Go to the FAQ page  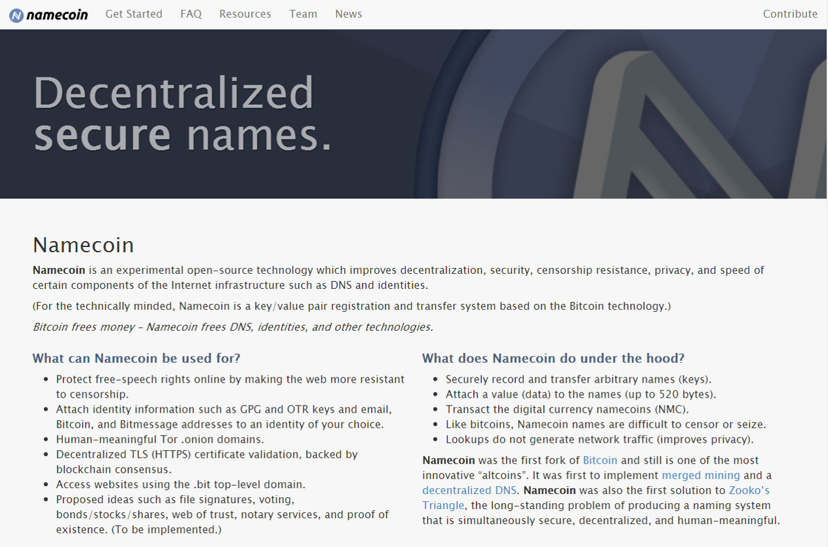tap(191, 14)
